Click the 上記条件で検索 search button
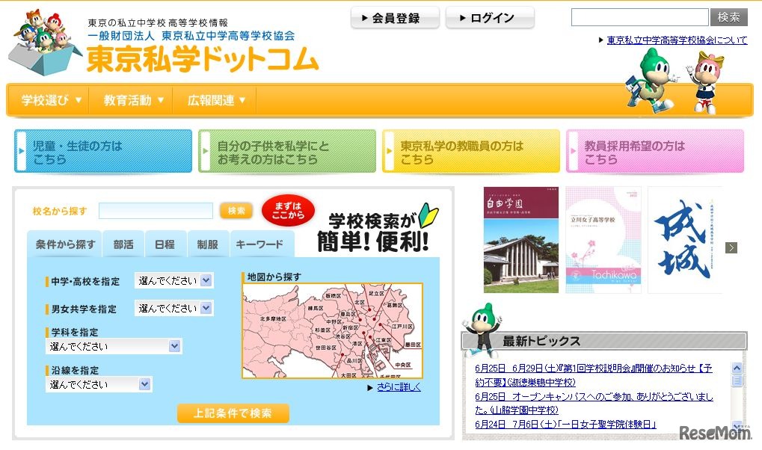The height and width of the screenshot is (450, 762). [x=233, y=413]
